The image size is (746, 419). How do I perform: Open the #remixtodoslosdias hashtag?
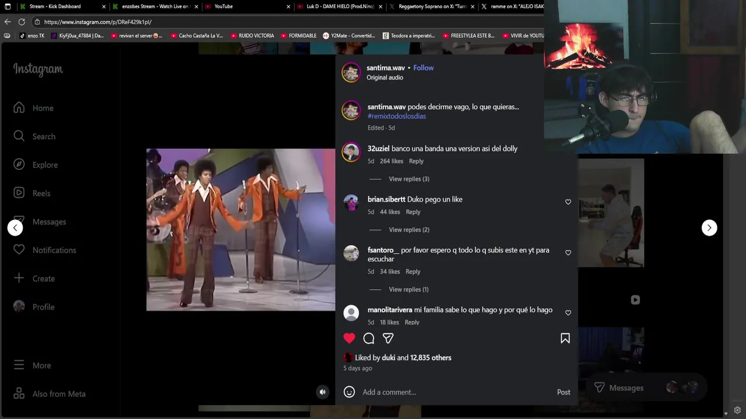point(397,116)
